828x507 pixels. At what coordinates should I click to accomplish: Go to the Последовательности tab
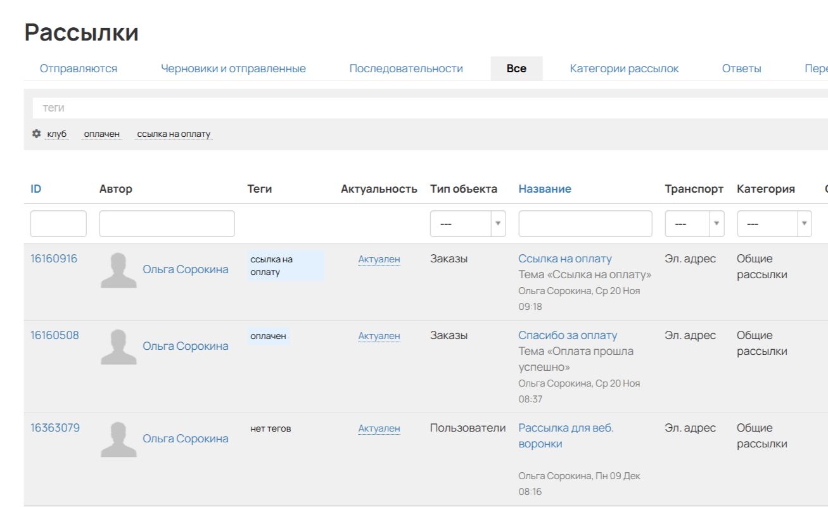[x=406, y=68]
